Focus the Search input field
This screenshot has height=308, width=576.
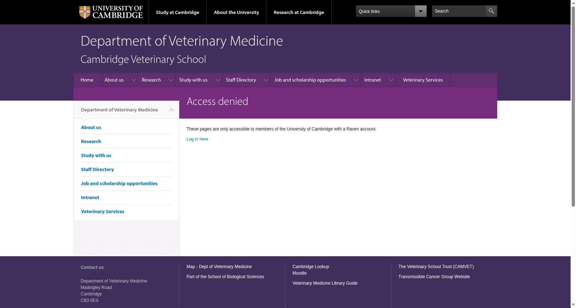coord(459,11)
